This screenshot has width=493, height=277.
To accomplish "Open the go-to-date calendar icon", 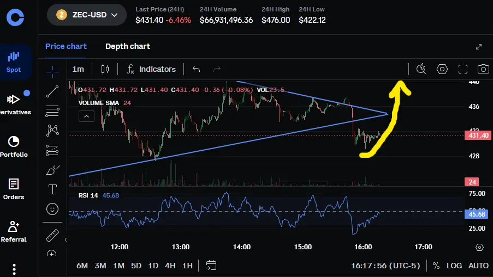I will (211, 266).
